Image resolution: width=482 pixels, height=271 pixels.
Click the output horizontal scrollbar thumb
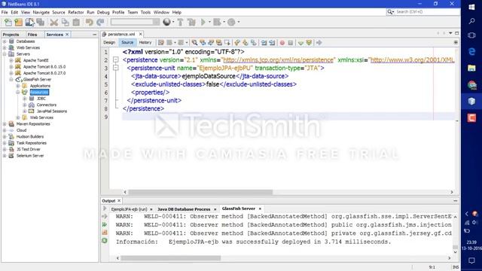coord(171,258)
